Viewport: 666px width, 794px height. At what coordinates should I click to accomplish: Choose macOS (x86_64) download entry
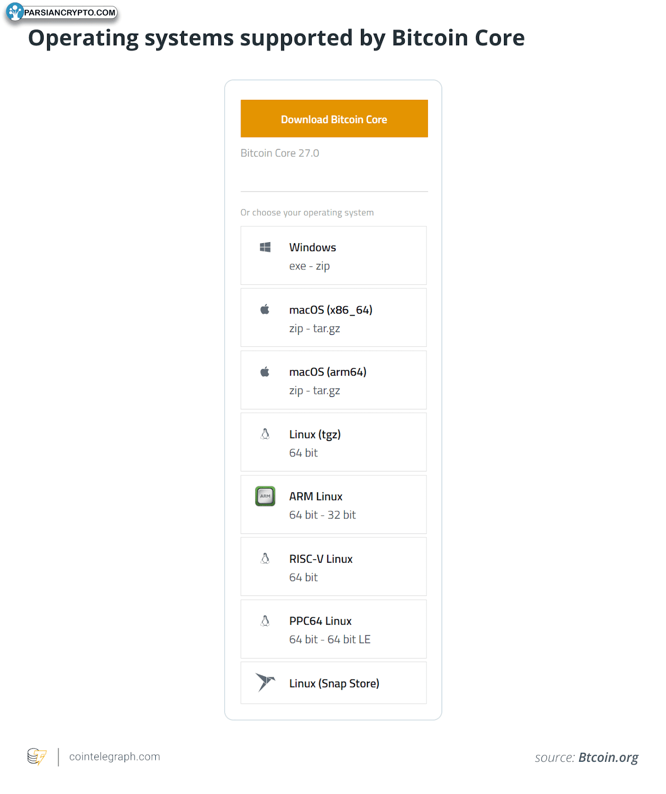(x=333, y=318)
